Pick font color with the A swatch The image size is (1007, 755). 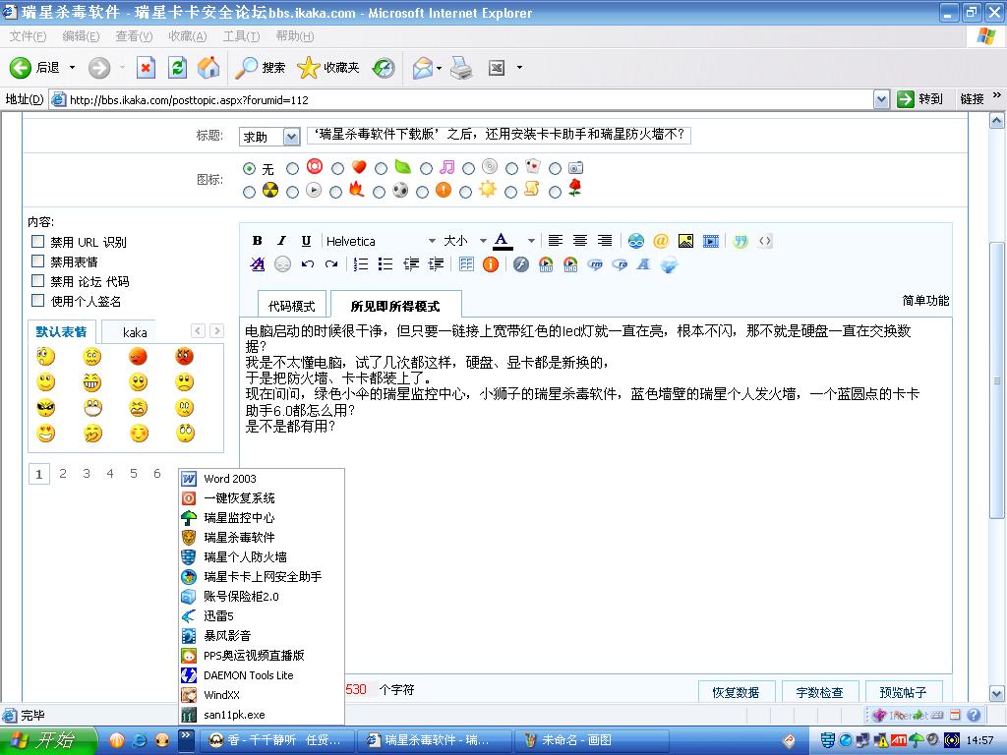pos(503,241)
